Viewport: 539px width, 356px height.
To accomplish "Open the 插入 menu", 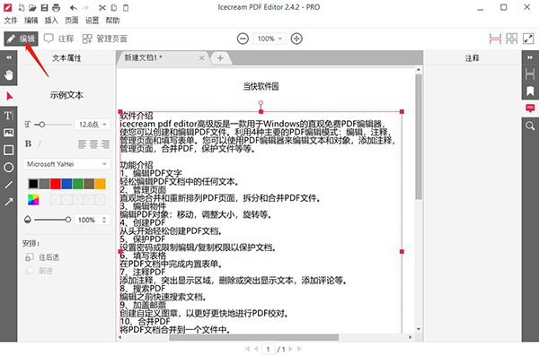I will pos(51,21).
